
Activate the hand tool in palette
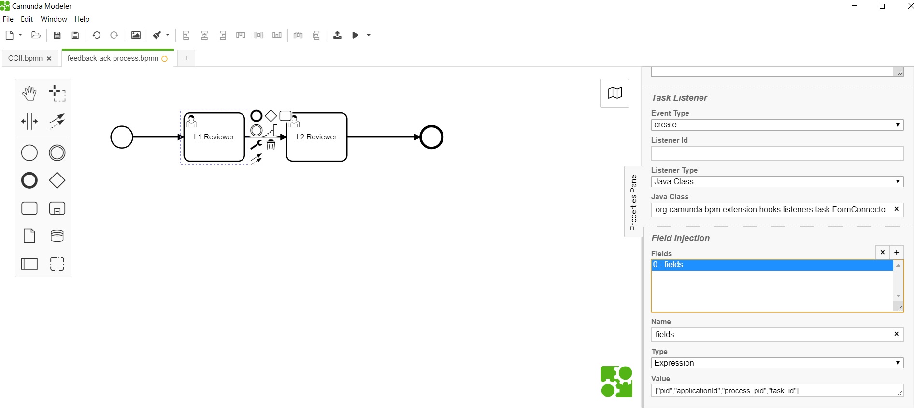(x=29, y=93)
